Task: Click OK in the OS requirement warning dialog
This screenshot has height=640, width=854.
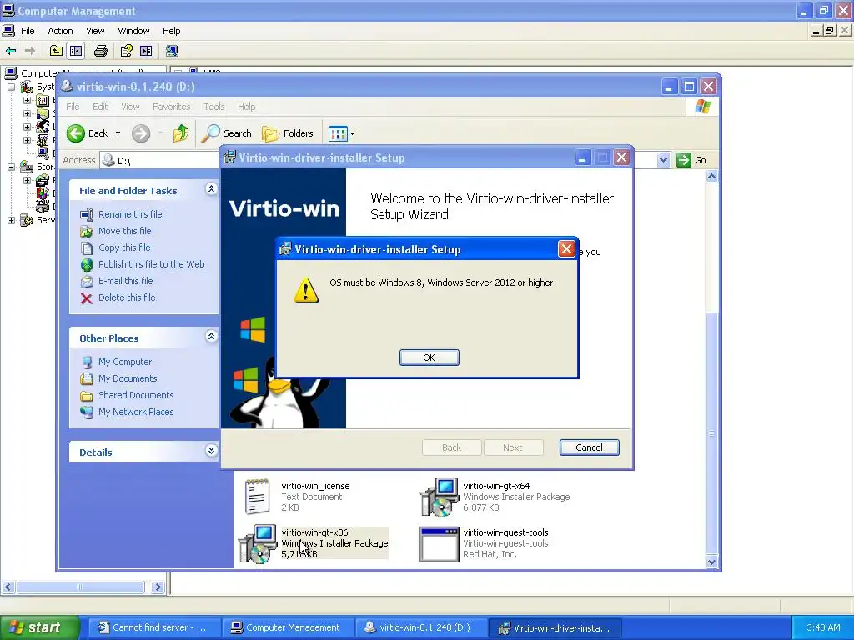Action: tap(430, 357)
